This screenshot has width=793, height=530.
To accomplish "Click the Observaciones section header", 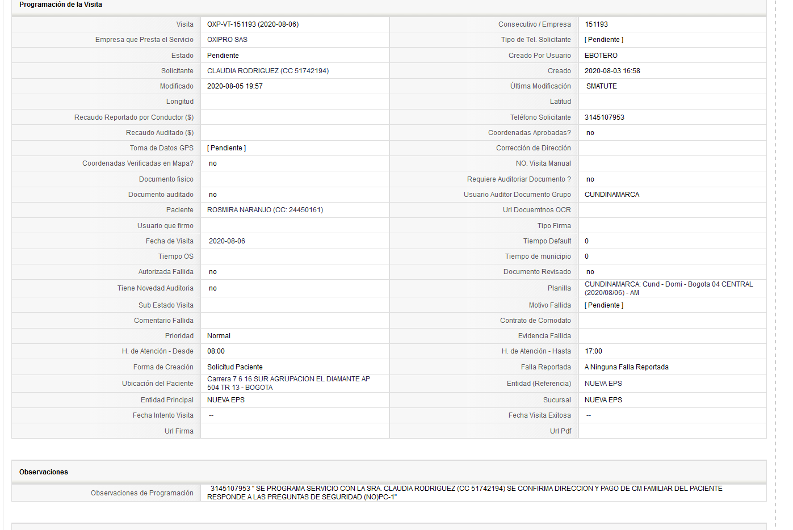I will [x=44, y=472].
